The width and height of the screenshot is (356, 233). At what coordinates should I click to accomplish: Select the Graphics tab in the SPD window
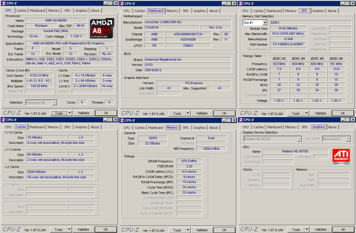(x=318, y=11)
